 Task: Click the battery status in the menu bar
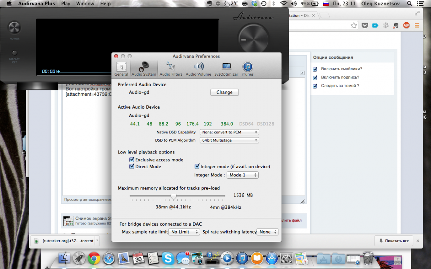click(x=310, y=4)
